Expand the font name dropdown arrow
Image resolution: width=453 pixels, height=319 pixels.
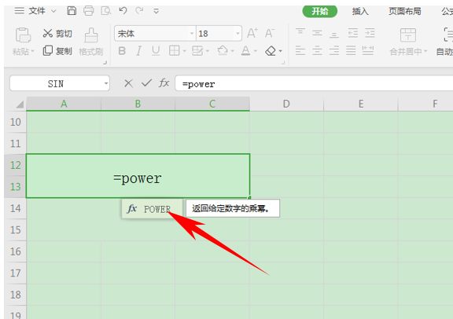[192, 34]
